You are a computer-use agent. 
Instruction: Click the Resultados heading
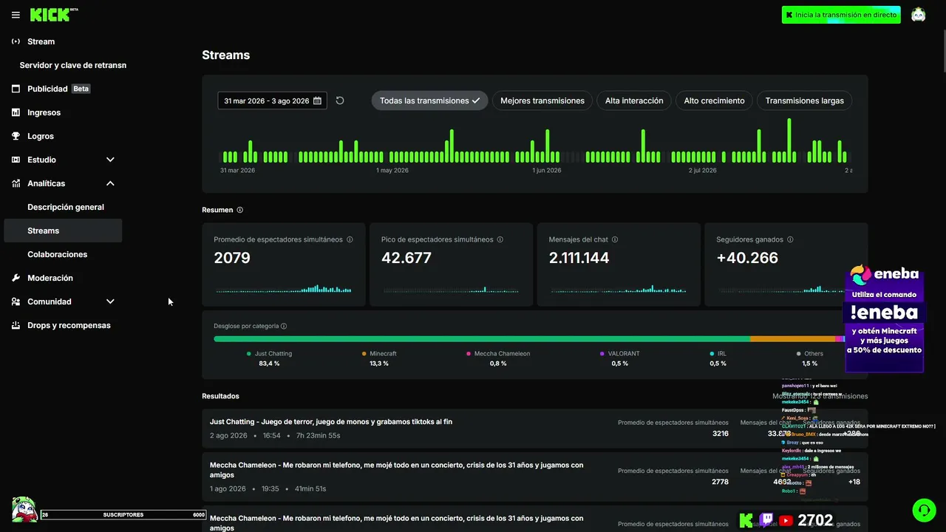220,396
